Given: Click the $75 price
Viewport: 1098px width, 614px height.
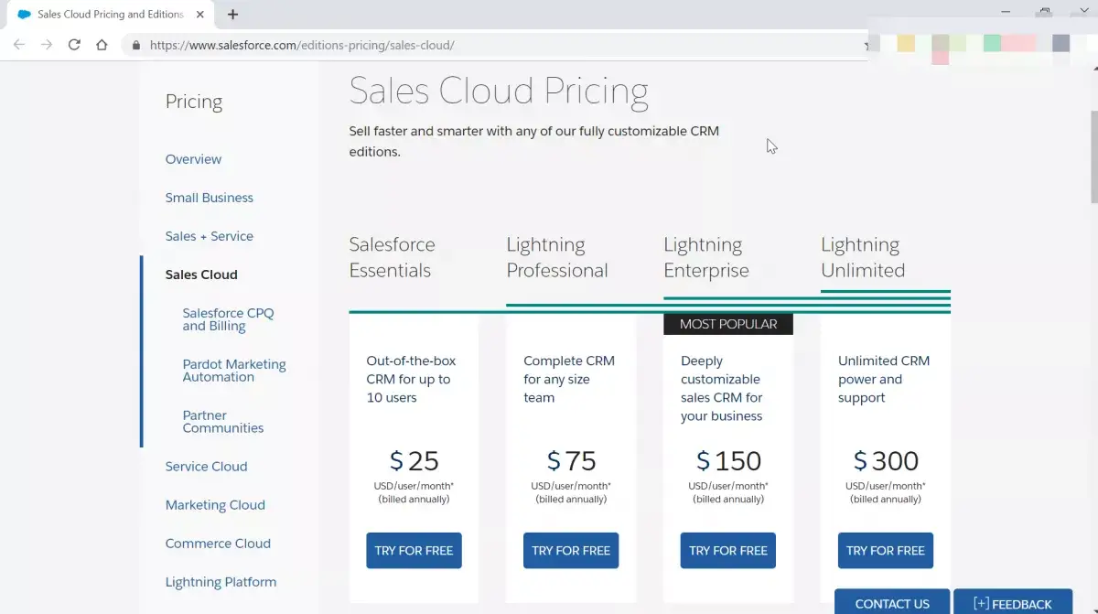Looking at the screenshot, I should (x=571, y=460).
